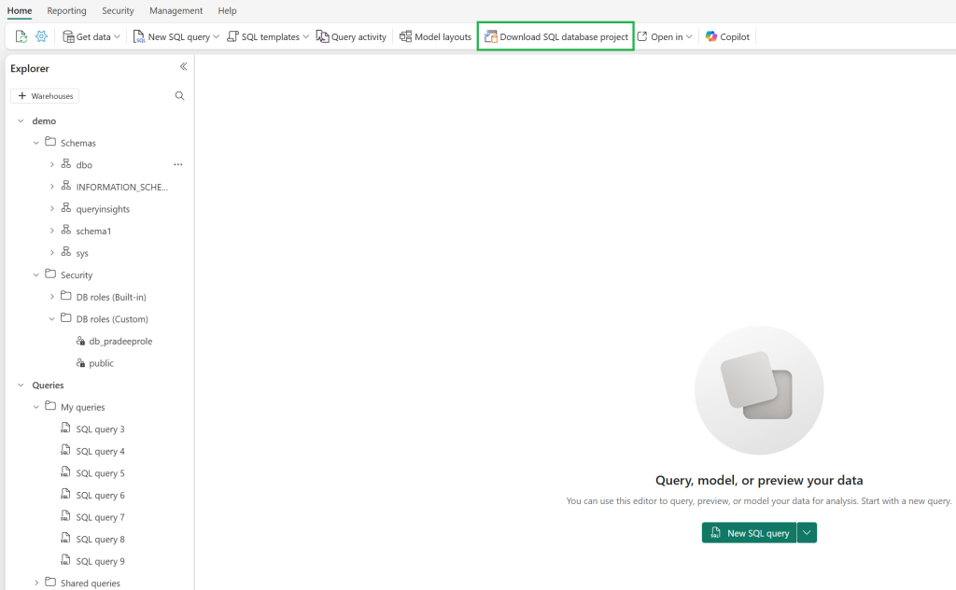
Task: Select the INFORMATION_SCHE... schema icon
Action: 66,185
